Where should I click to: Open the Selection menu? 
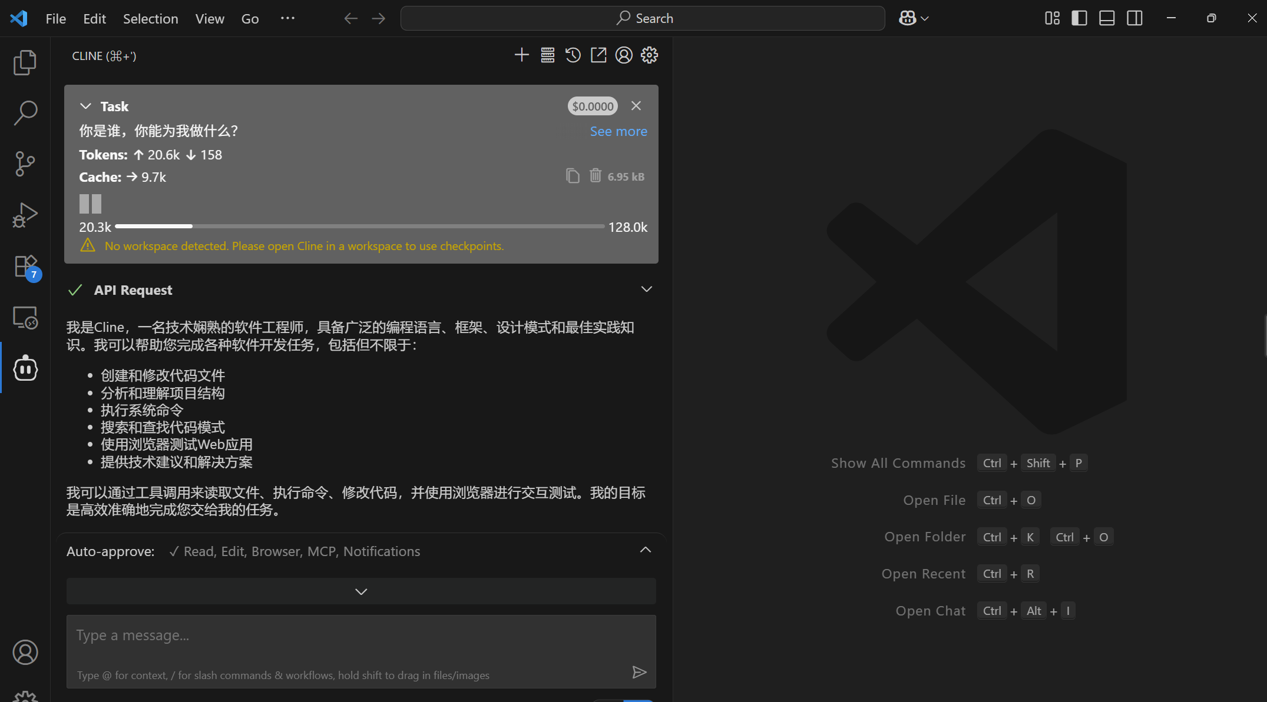pos(150,18)
